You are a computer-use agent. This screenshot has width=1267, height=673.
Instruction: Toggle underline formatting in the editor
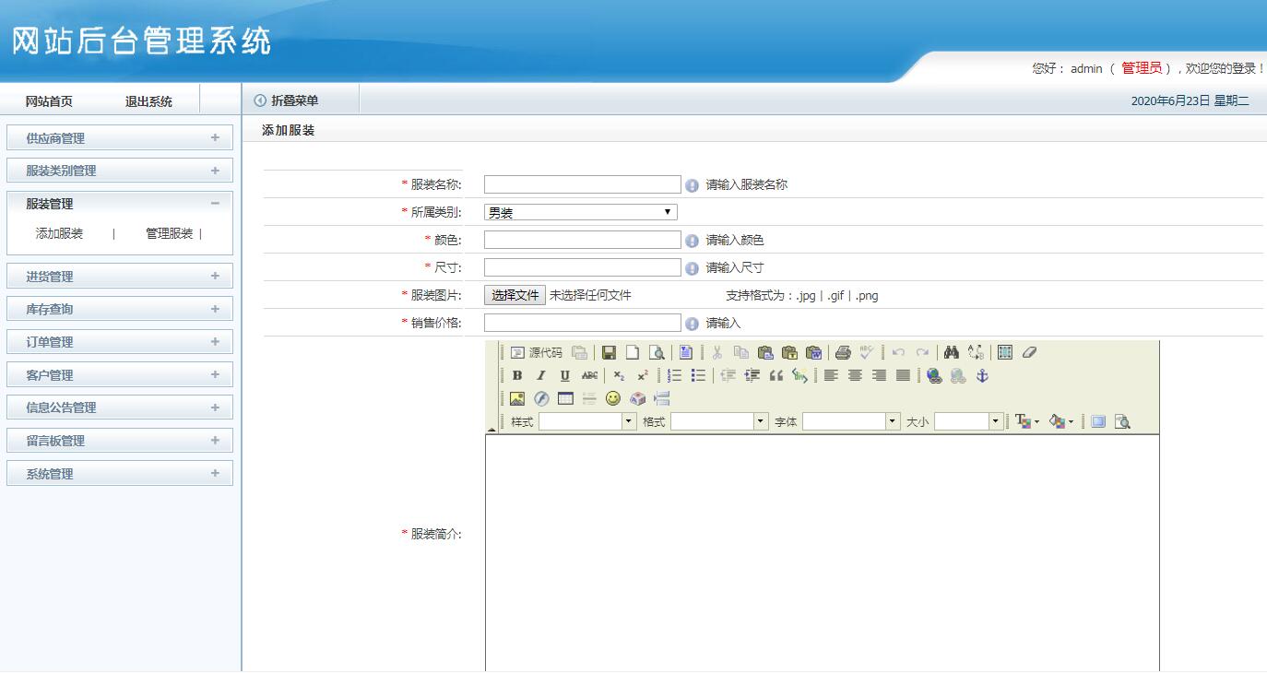pos(565,376)
